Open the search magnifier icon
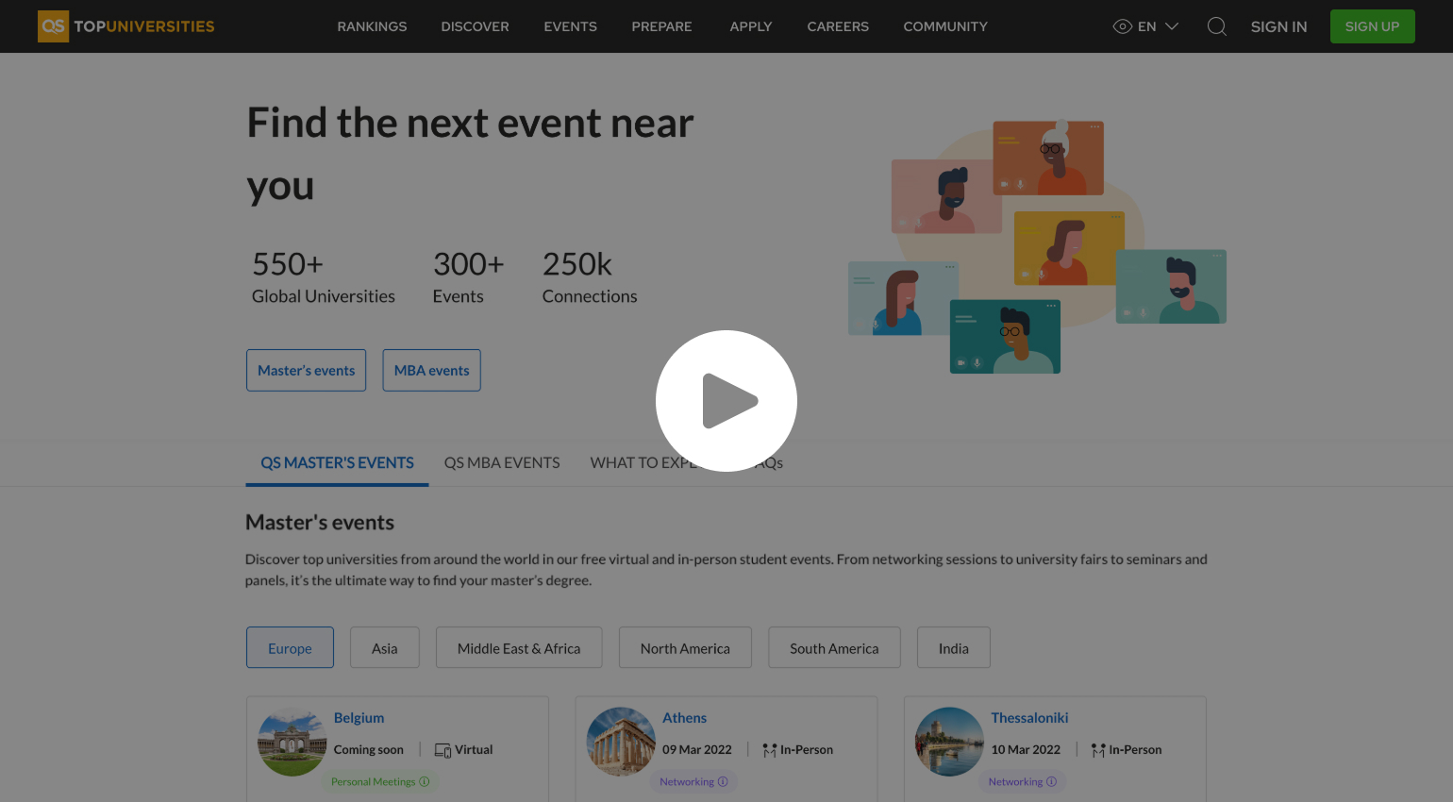Screen dimensions: 1453x802 click(x=1217, y=26)
